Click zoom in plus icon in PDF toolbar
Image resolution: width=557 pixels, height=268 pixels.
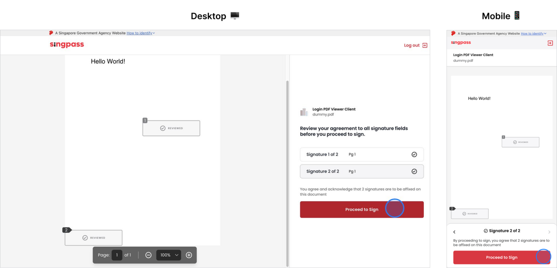[189, 255]
